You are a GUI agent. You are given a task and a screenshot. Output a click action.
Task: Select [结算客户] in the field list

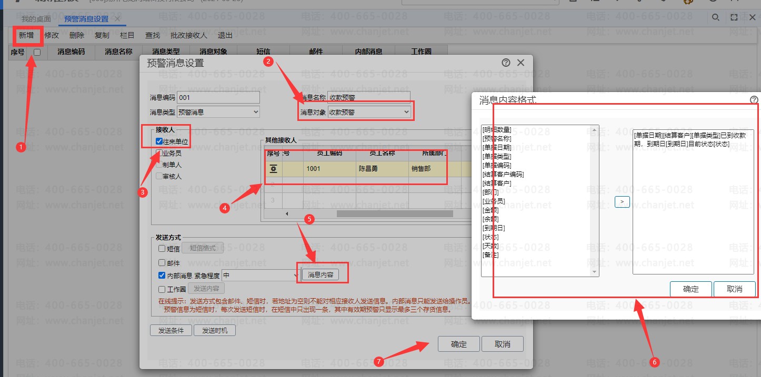coord(497,183)
